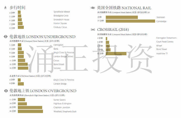
Task: Click the Bond Street label under Crossrail
Action: tap(162, 49)
